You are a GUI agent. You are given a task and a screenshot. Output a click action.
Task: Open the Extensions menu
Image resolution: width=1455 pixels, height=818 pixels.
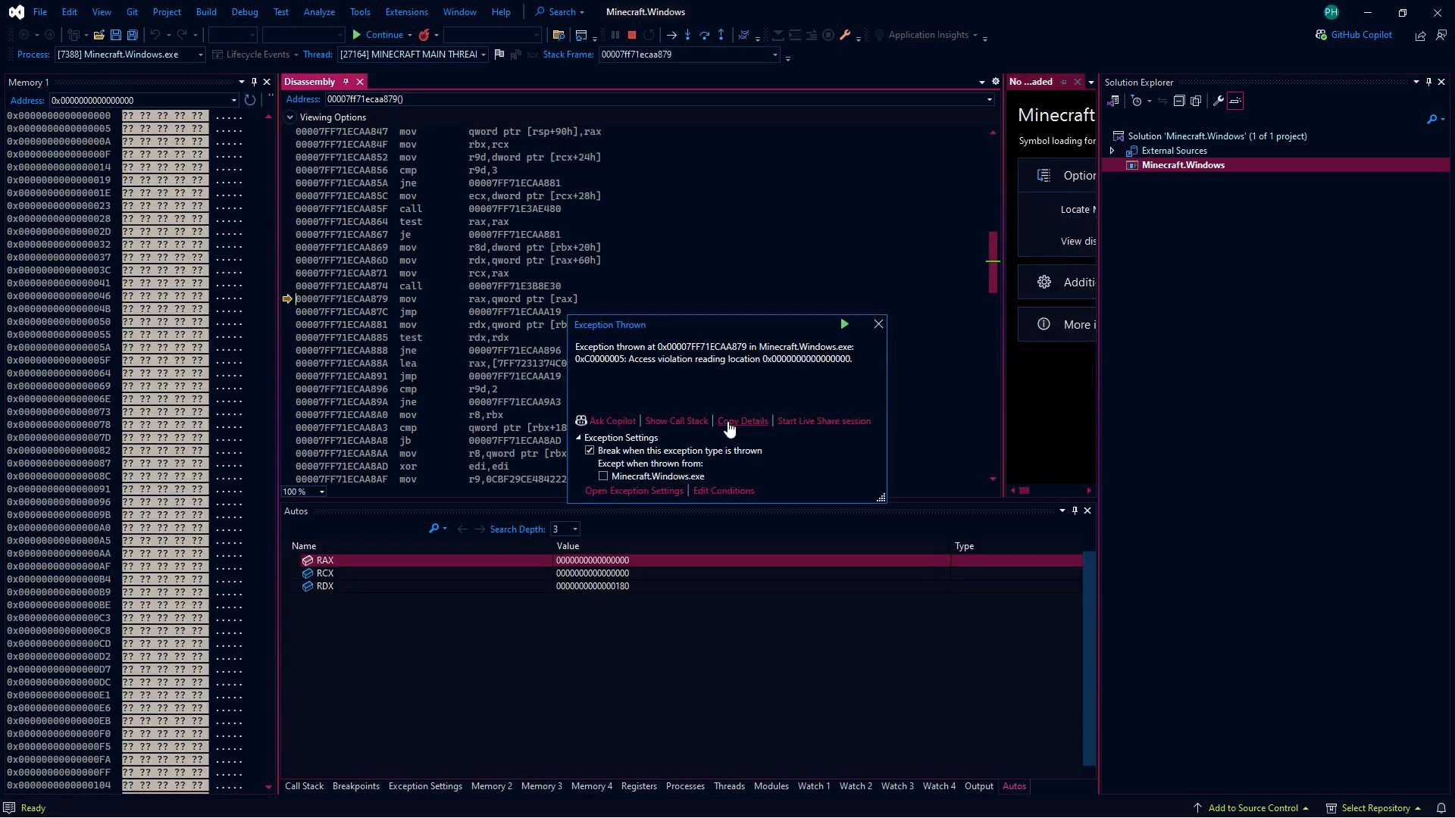406,12
